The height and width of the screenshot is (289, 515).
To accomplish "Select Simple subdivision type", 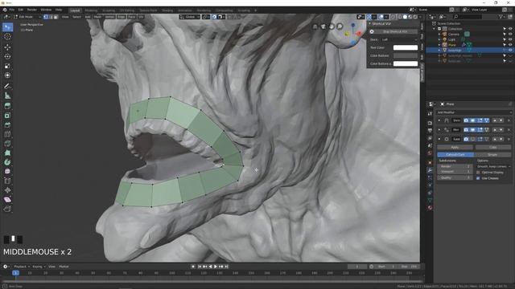I will (492, 155).
